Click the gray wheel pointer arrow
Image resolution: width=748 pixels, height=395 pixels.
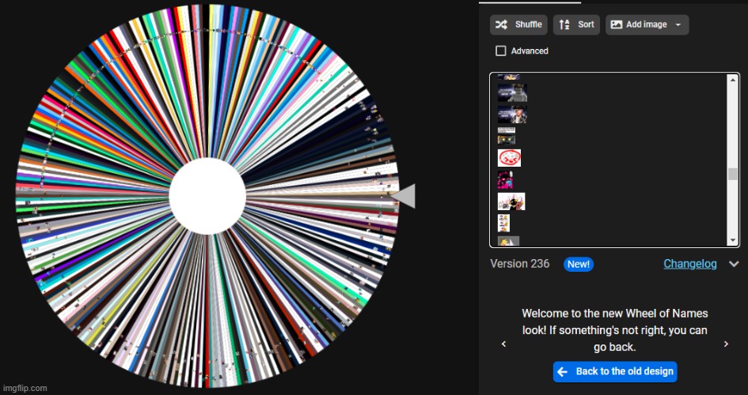403,196
